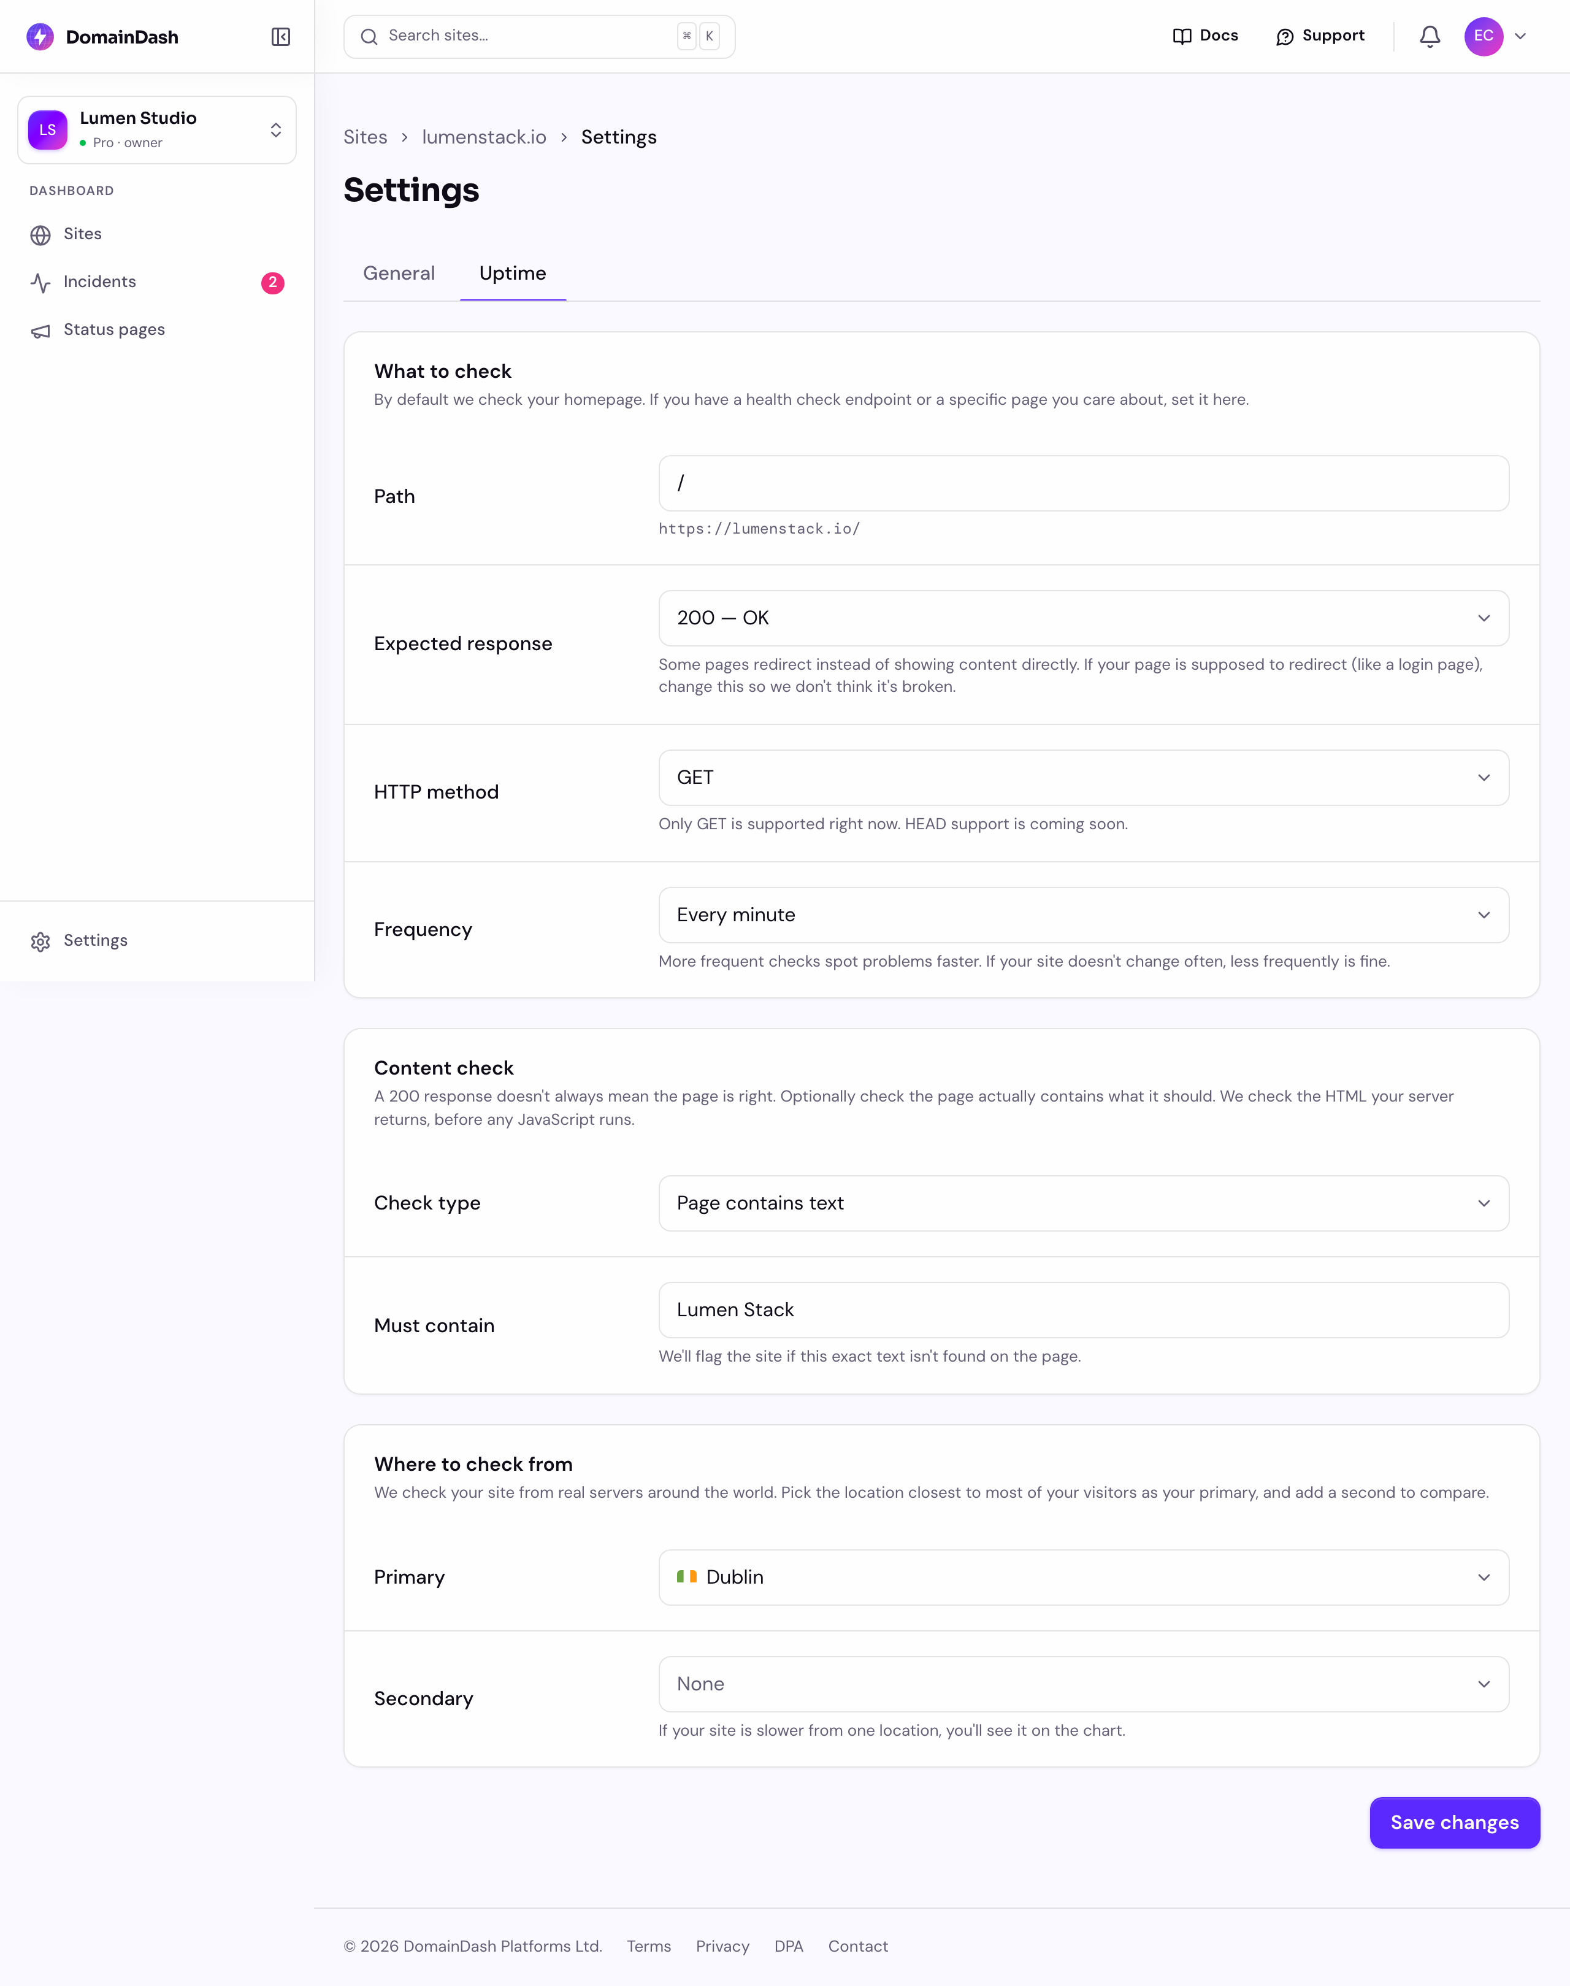The height and width of the screenshot is (1986, 1570).
Task: Open the Frequency dropdown
Action: point(1084,915)
